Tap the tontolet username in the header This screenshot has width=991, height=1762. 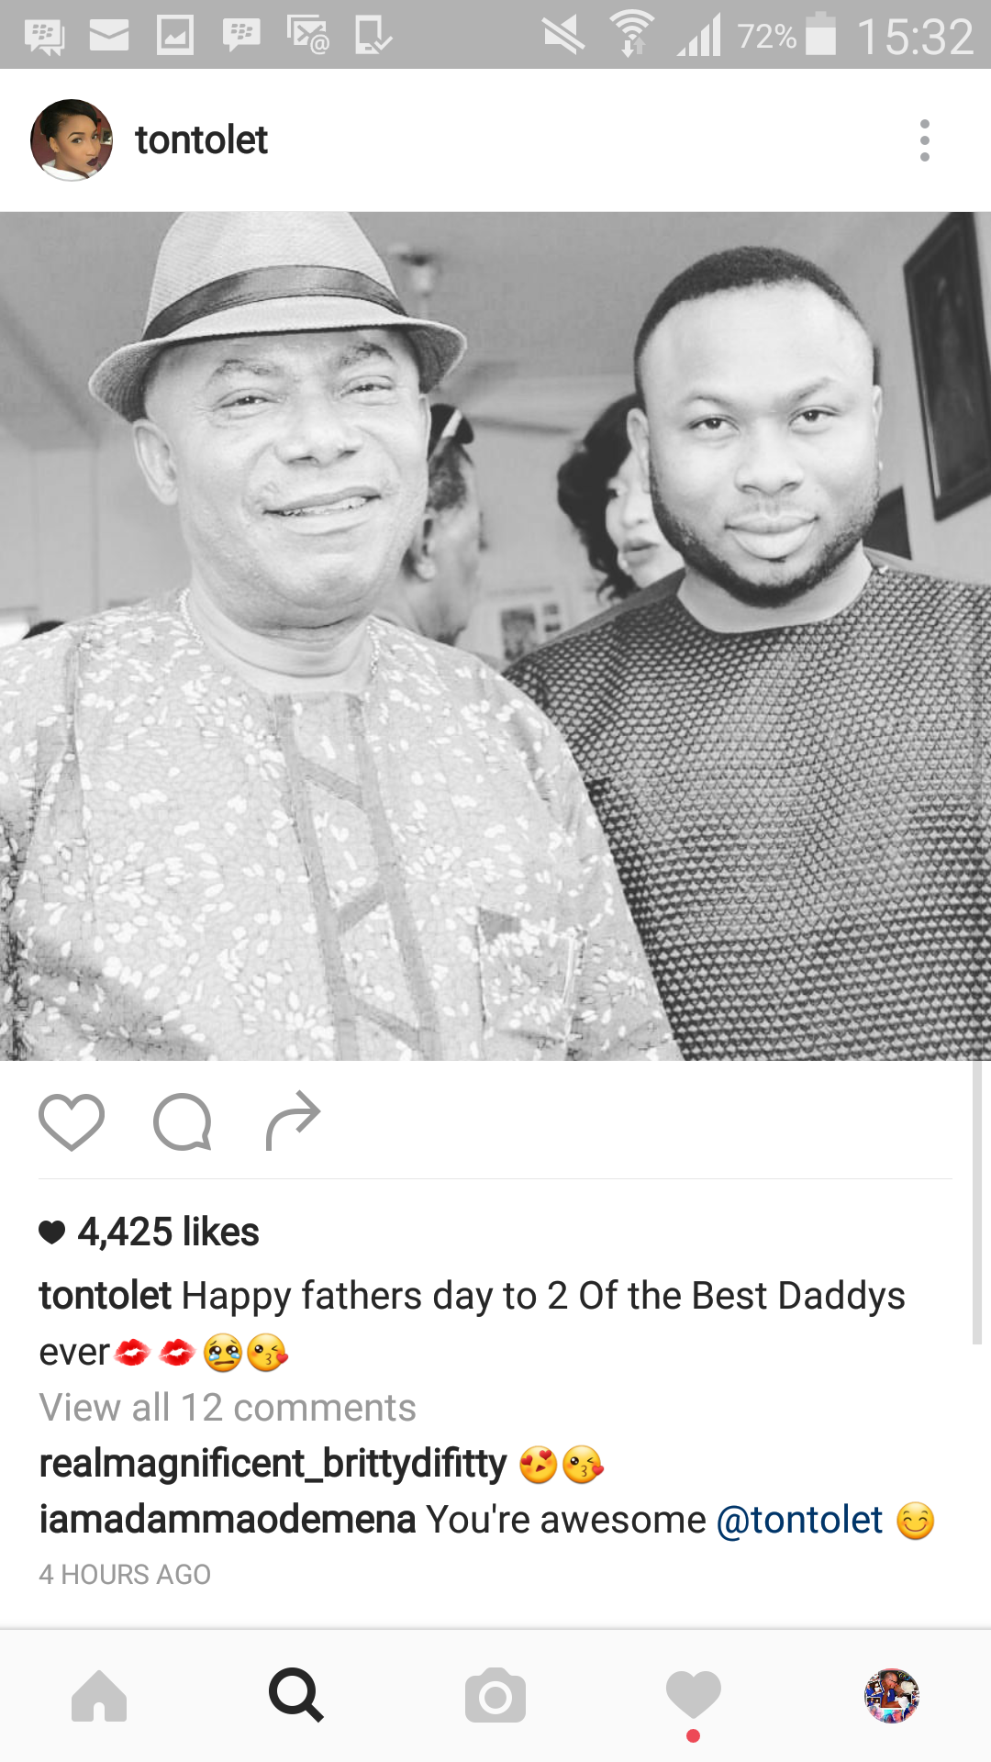point(201,140)
